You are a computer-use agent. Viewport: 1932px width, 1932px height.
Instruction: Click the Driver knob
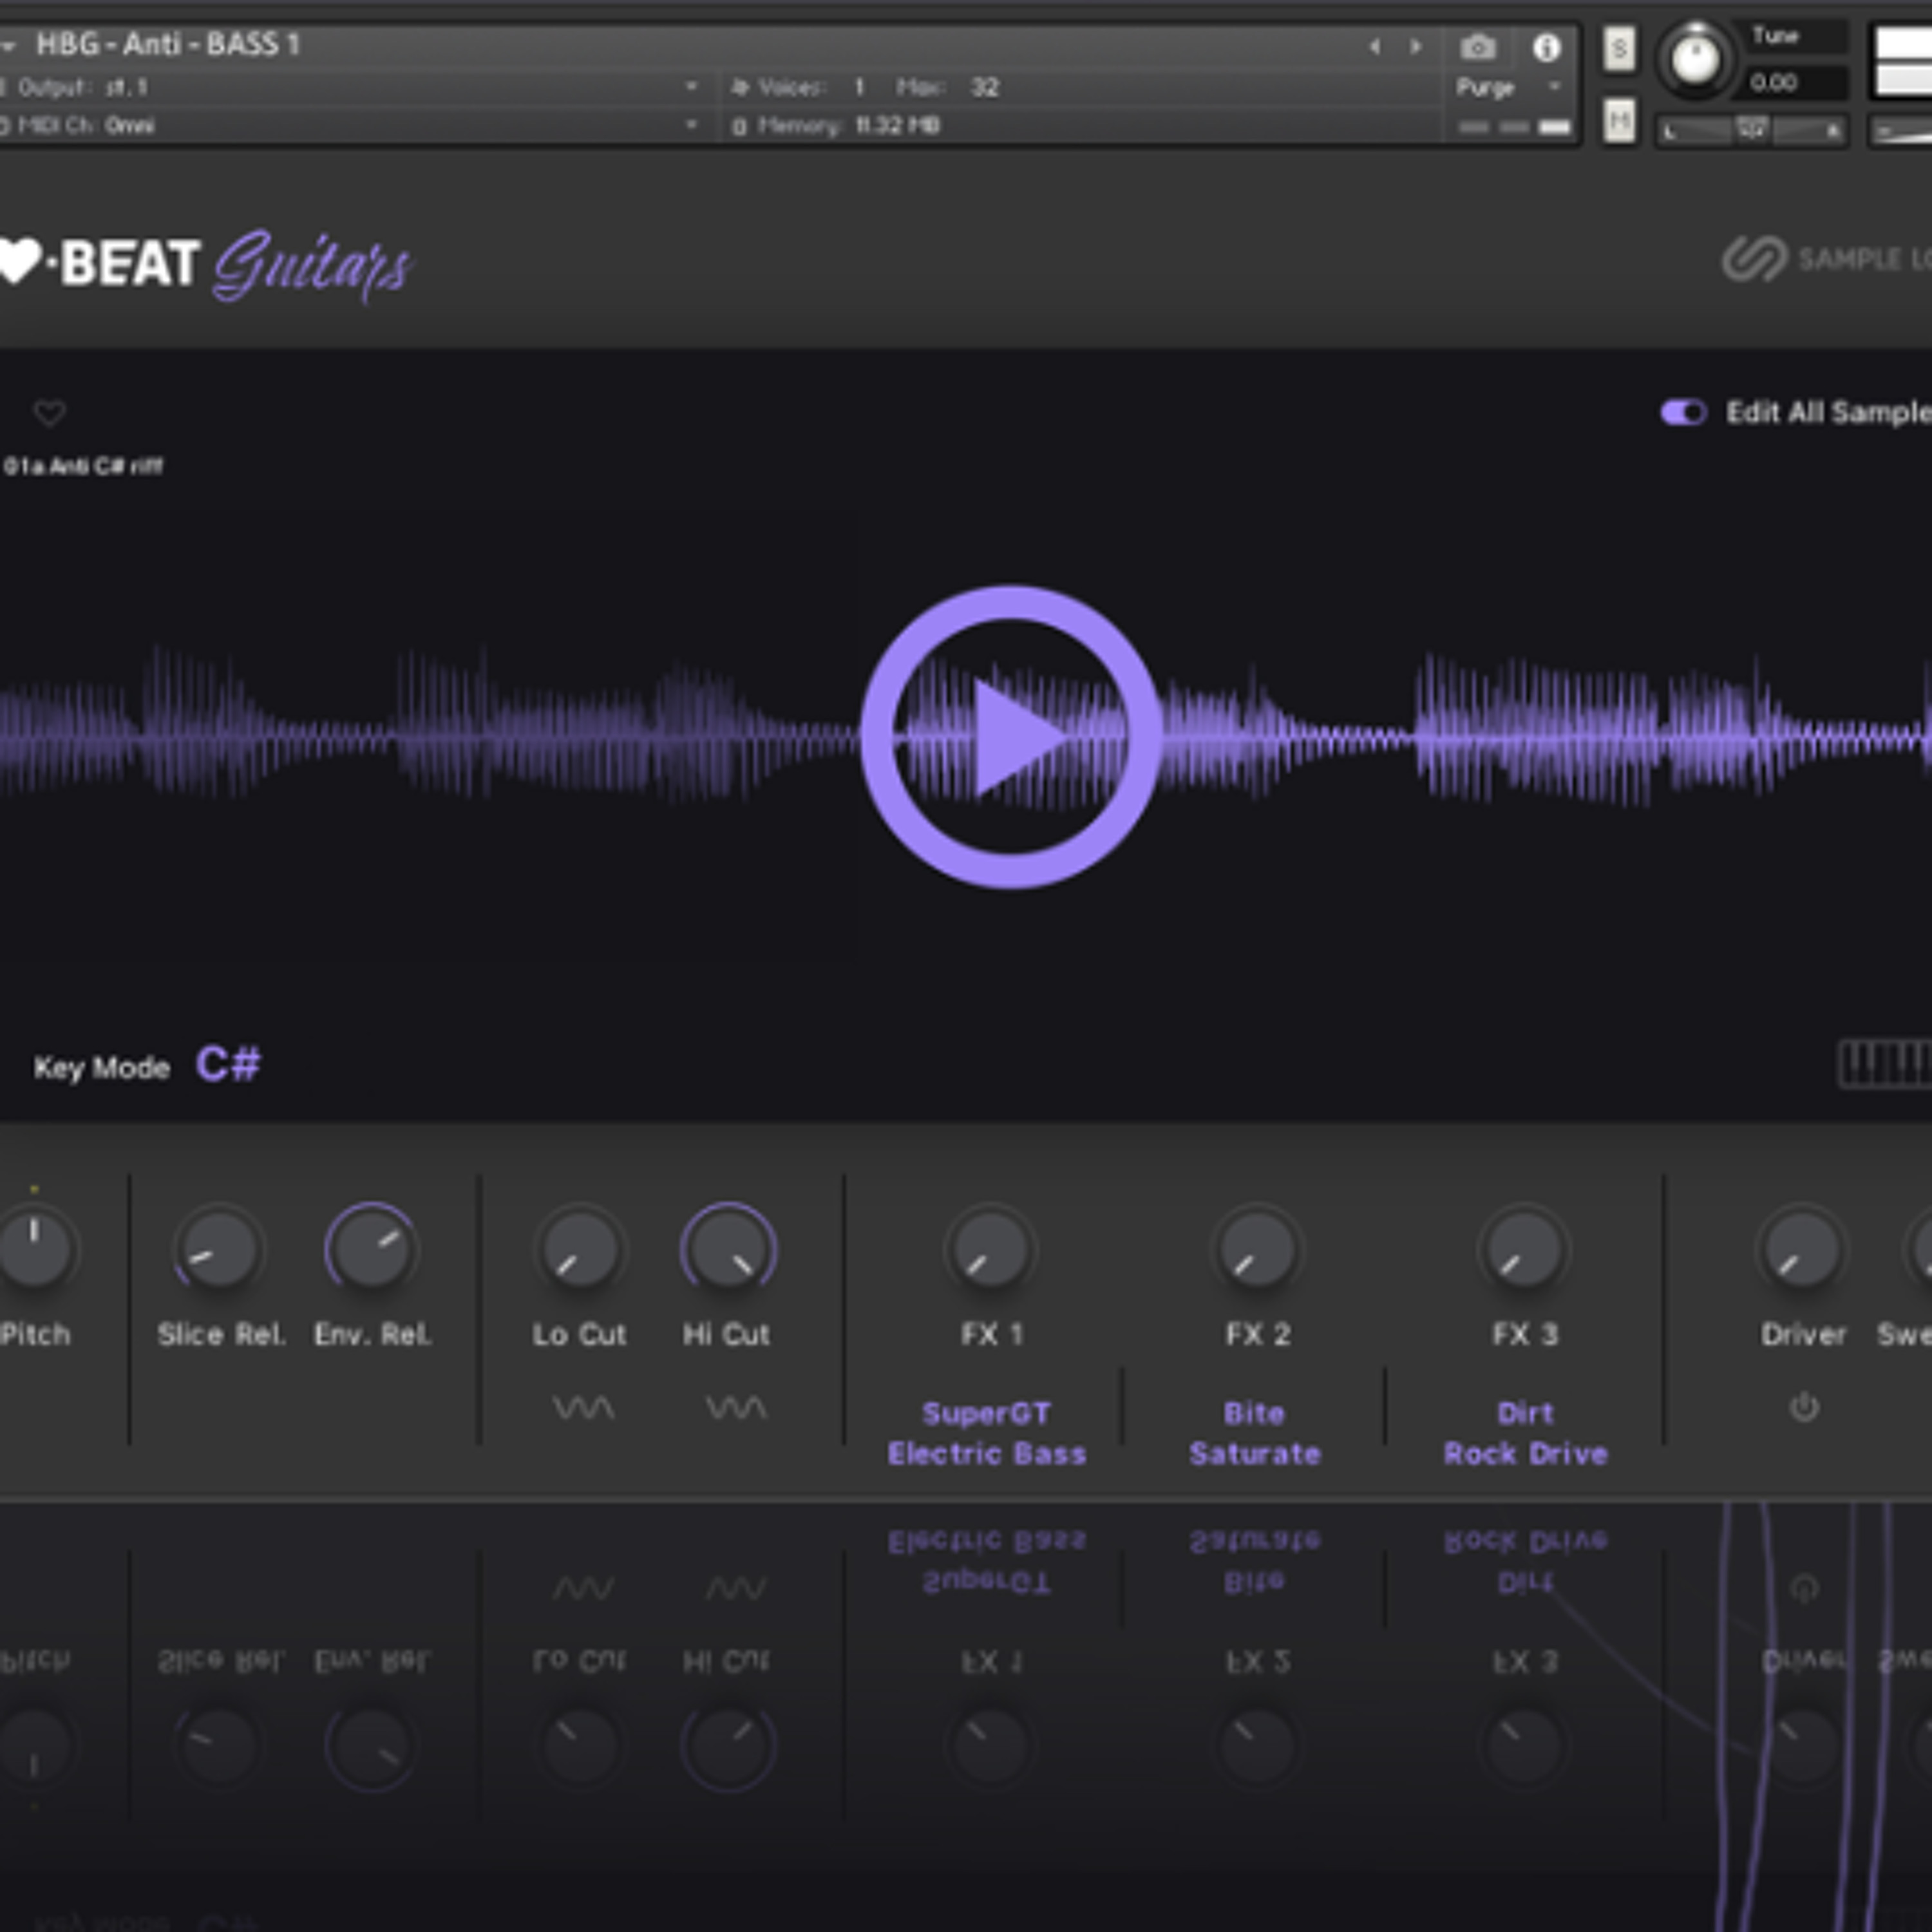click(x=1802, y=1249)
